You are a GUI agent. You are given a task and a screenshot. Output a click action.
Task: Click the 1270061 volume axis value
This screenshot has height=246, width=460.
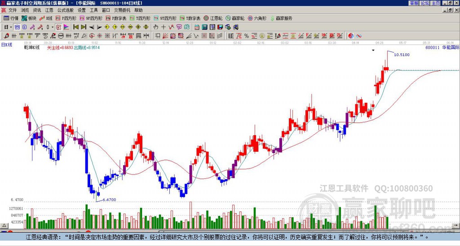[16, 209]
